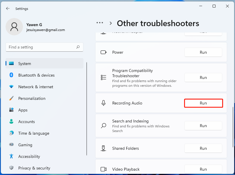This screenshot has height=175, width=235.
Task: Click the Accounts person icon
Action: [11, 121]
